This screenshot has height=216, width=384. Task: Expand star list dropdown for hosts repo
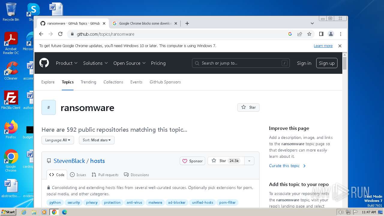click(249, 161)
